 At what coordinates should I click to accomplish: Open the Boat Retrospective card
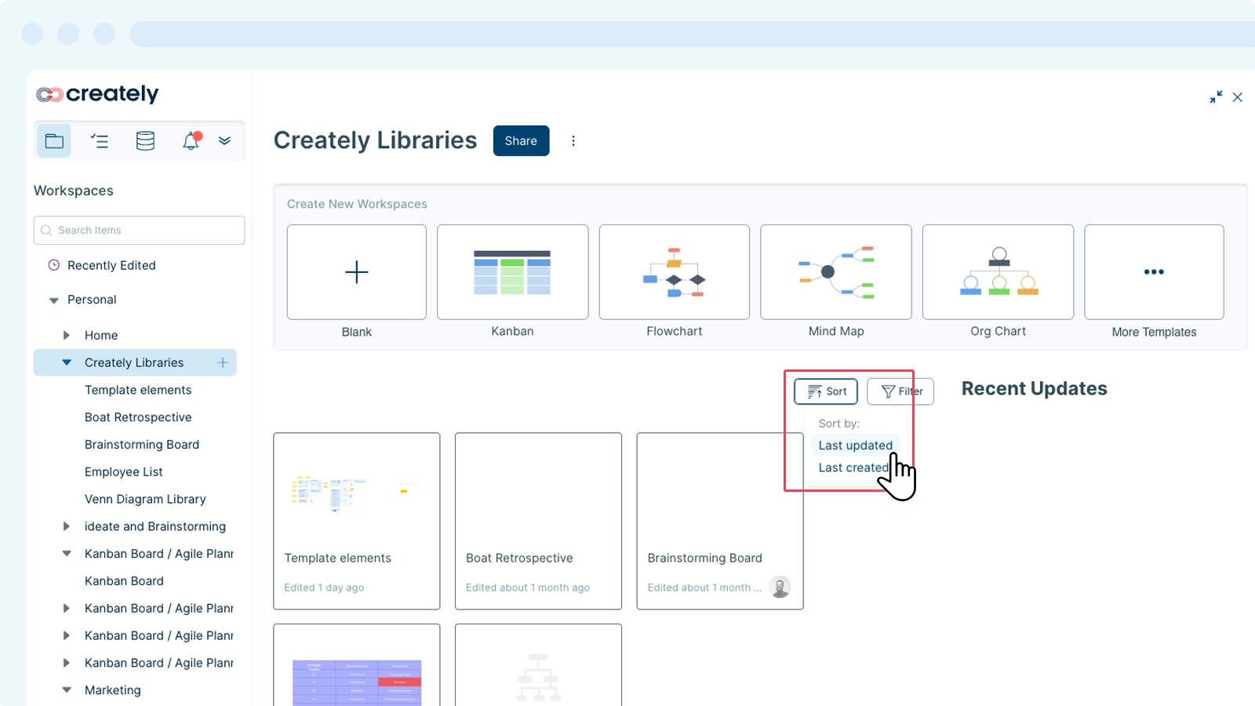tap(538, 521)
